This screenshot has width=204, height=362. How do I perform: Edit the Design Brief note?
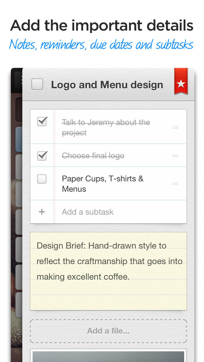point(108,261)
